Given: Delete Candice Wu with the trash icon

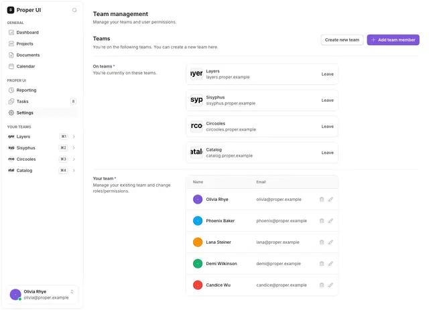Looking at the screenshot, I should 322,285.
